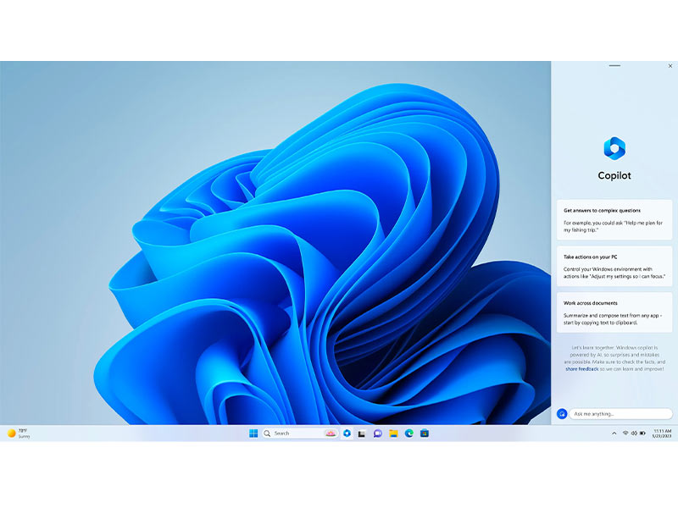
Task: Open the 'share feedback' link
Action: pyautogui.click(x=582, y=369)
